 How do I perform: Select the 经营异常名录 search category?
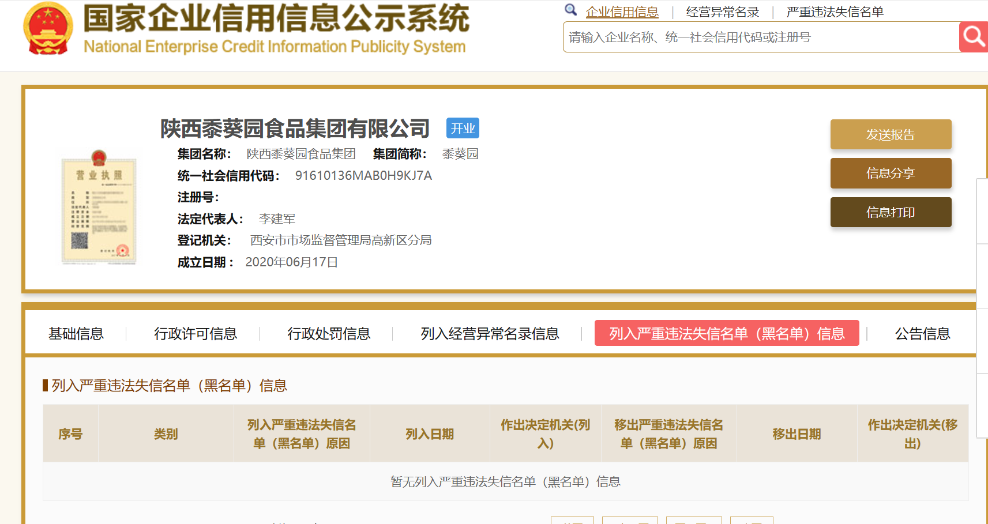pyautogui.click(x=722, y=12)
